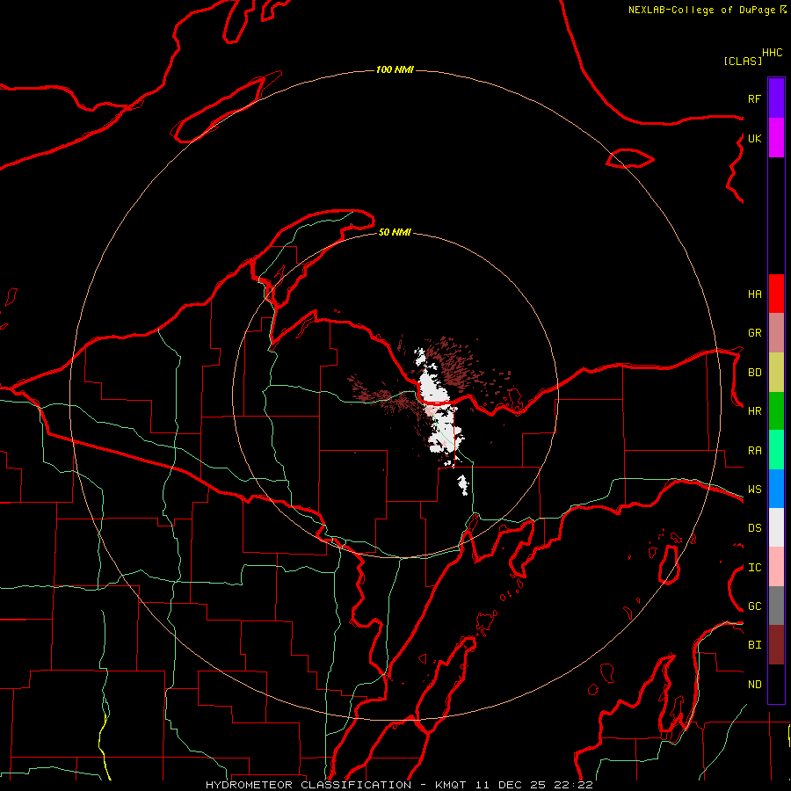The image size is (791, 791).
Task: Click the HHC product label
Action: tap(772, 53)
